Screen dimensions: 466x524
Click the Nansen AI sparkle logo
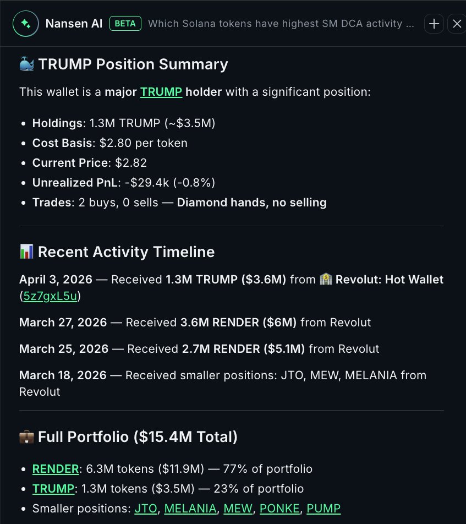(x=25, y=24)
